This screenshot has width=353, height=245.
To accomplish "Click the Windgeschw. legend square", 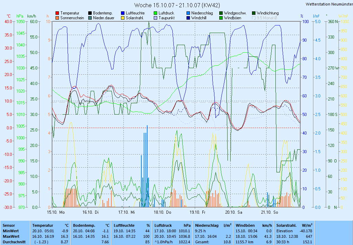I will tap(221, 13).
